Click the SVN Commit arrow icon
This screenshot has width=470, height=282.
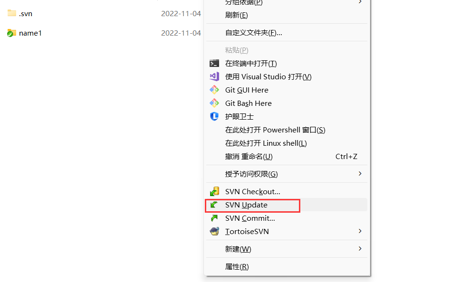click(214, 218)
